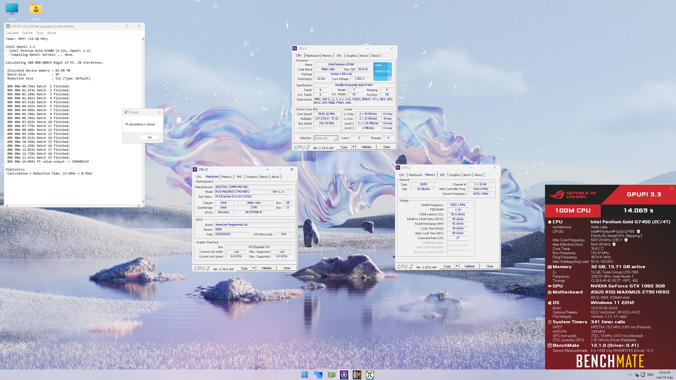Open the blue app icon beside Start on the taskbar
Viewport: 676px width, 380px height.
pyautogui.click(x=318, y=375)
